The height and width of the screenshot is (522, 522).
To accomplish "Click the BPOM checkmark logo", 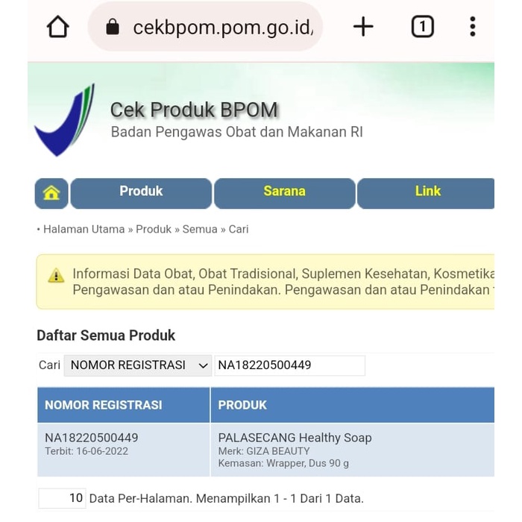I will click(64, 120).
